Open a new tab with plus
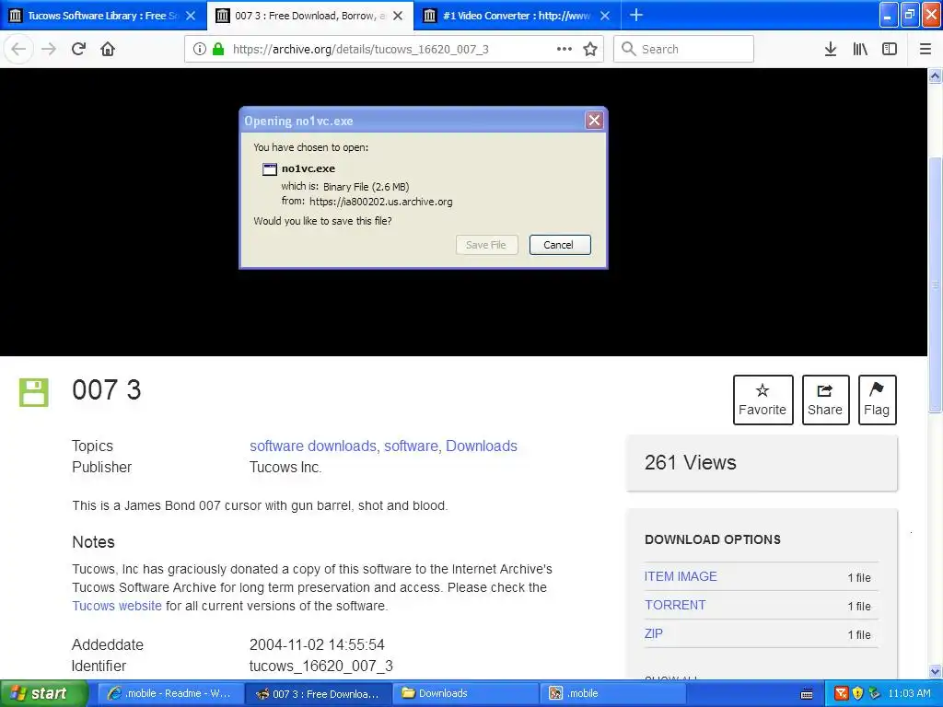Image resolution: width=943 pixels, height=707 pixels. [x=636, y=15]
